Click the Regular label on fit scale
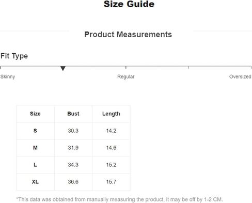Viewport: 252px width, 203px height. 126,76
